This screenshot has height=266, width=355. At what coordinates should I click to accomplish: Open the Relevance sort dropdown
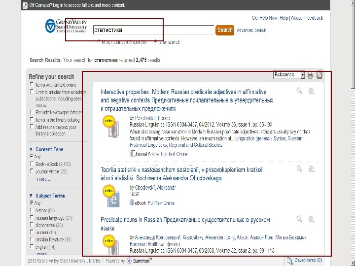click(289, 75)
